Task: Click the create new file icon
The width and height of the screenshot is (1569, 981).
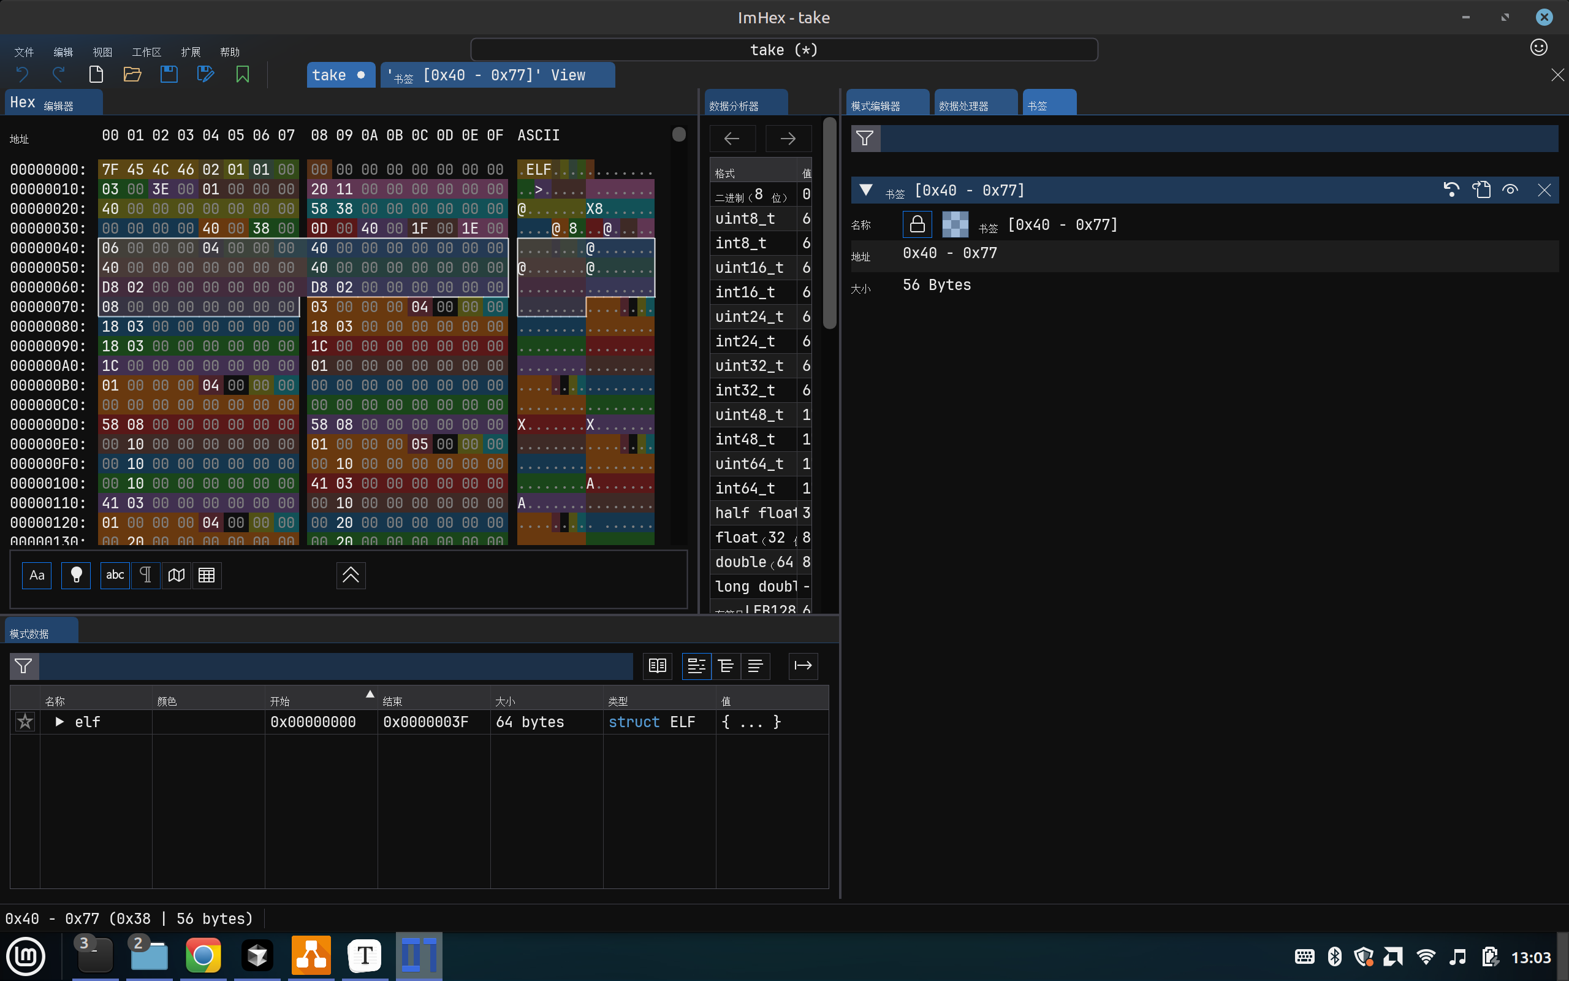Action: [x=96, y=75]
